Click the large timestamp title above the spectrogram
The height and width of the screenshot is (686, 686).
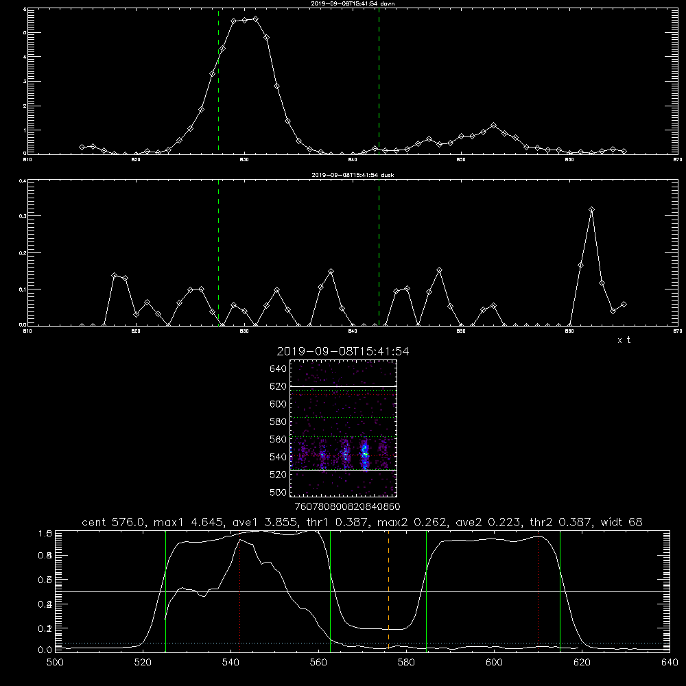click(x=343, y=352)
